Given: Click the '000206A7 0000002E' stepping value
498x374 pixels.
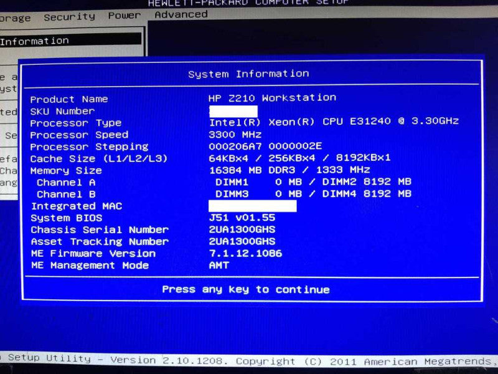Looking at the screenshot, I should 265,146.
